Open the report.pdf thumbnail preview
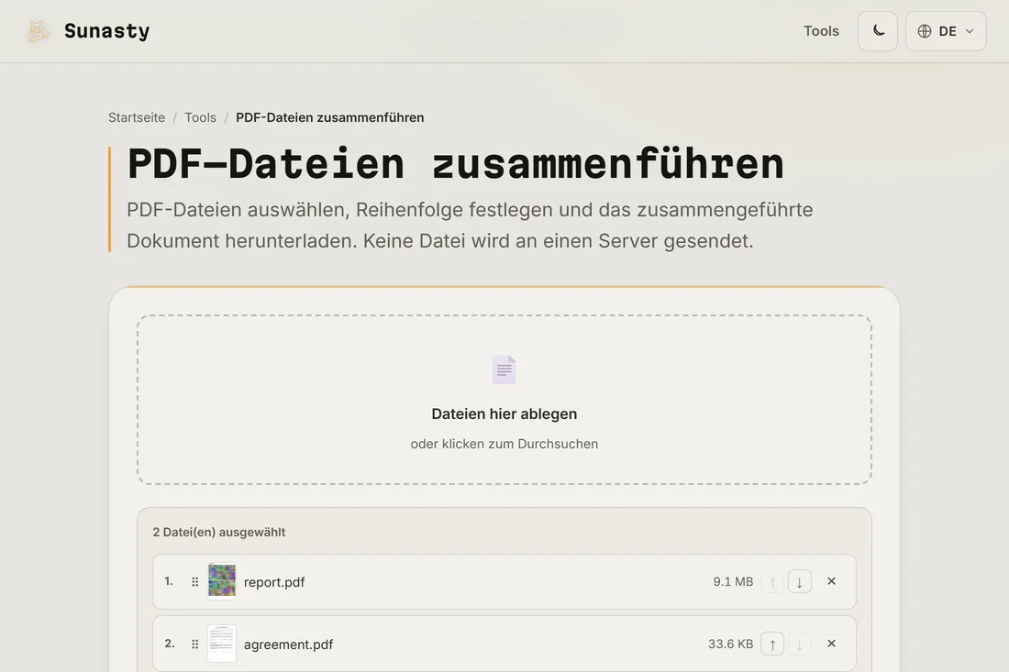Image resolution: width=1009 pixels, height=672 pixels. (x=222, y=580)
